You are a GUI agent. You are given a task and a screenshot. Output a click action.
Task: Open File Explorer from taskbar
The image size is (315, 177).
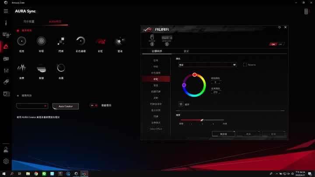pyautogui.click(x=28, y=174)
